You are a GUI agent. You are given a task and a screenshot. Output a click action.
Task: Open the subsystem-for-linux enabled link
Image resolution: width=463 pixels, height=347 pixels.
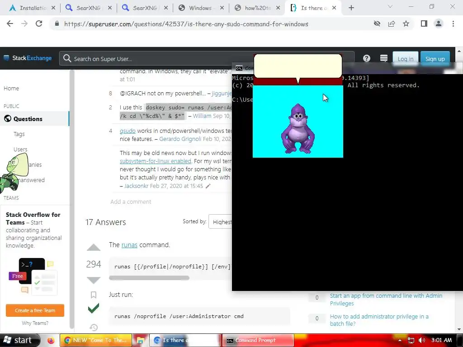pyautogui.click(x=156, y=161)
